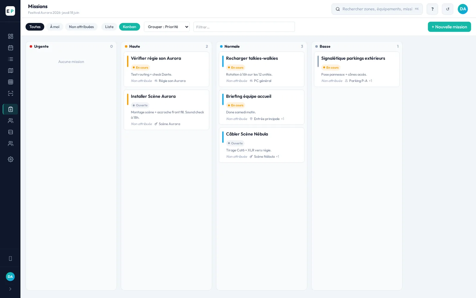Switch to Kanban view
This screenshot has height=298, width=476.
(129, 27)
